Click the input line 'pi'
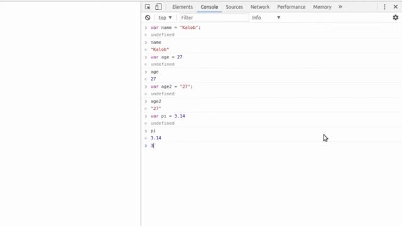The width and height of the screenshot is (402, 226). coord(153,131)
